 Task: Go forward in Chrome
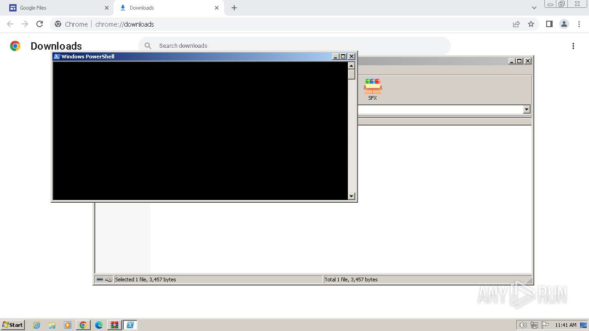point(25,24)
